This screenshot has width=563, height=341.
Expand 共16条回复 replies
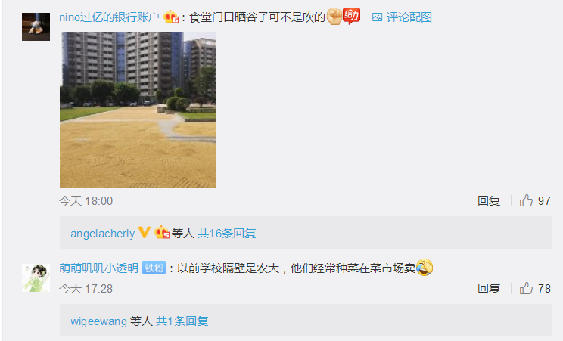(x=226, y=234)
